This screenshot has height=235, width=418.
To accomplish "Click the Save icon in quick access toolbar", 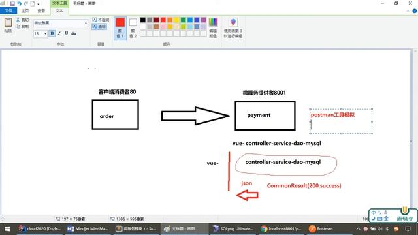I will click(x=12, y=4).
